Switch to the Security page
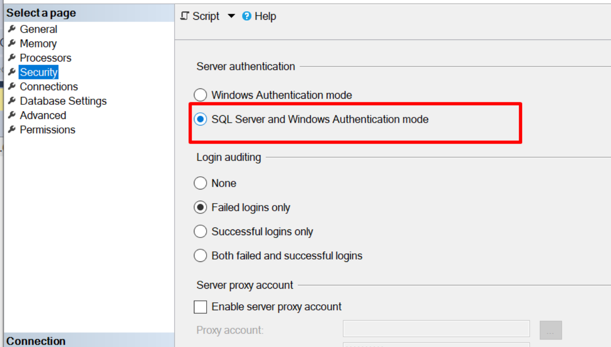The height and width of the screenshot is (347, 611). coord(39,72)
